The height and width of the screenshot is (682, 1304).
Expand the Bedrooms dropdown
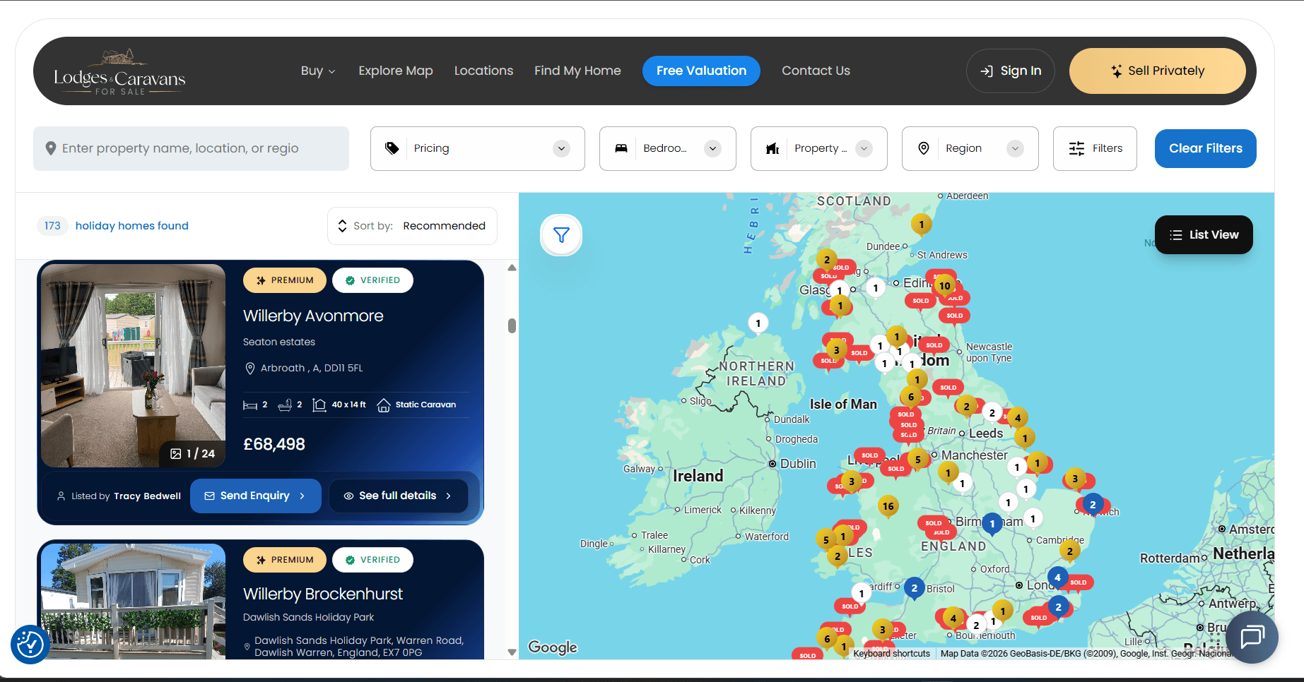[x=668, y=148]
